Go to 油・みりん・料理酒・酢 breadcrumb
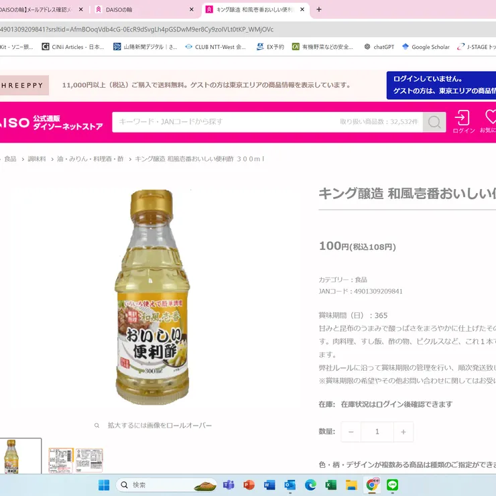This screenshot has height=496, width=496. [x=90, y=159]
